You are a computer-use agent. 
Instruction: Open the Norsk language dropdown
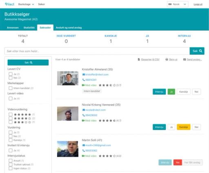point(178,4)
